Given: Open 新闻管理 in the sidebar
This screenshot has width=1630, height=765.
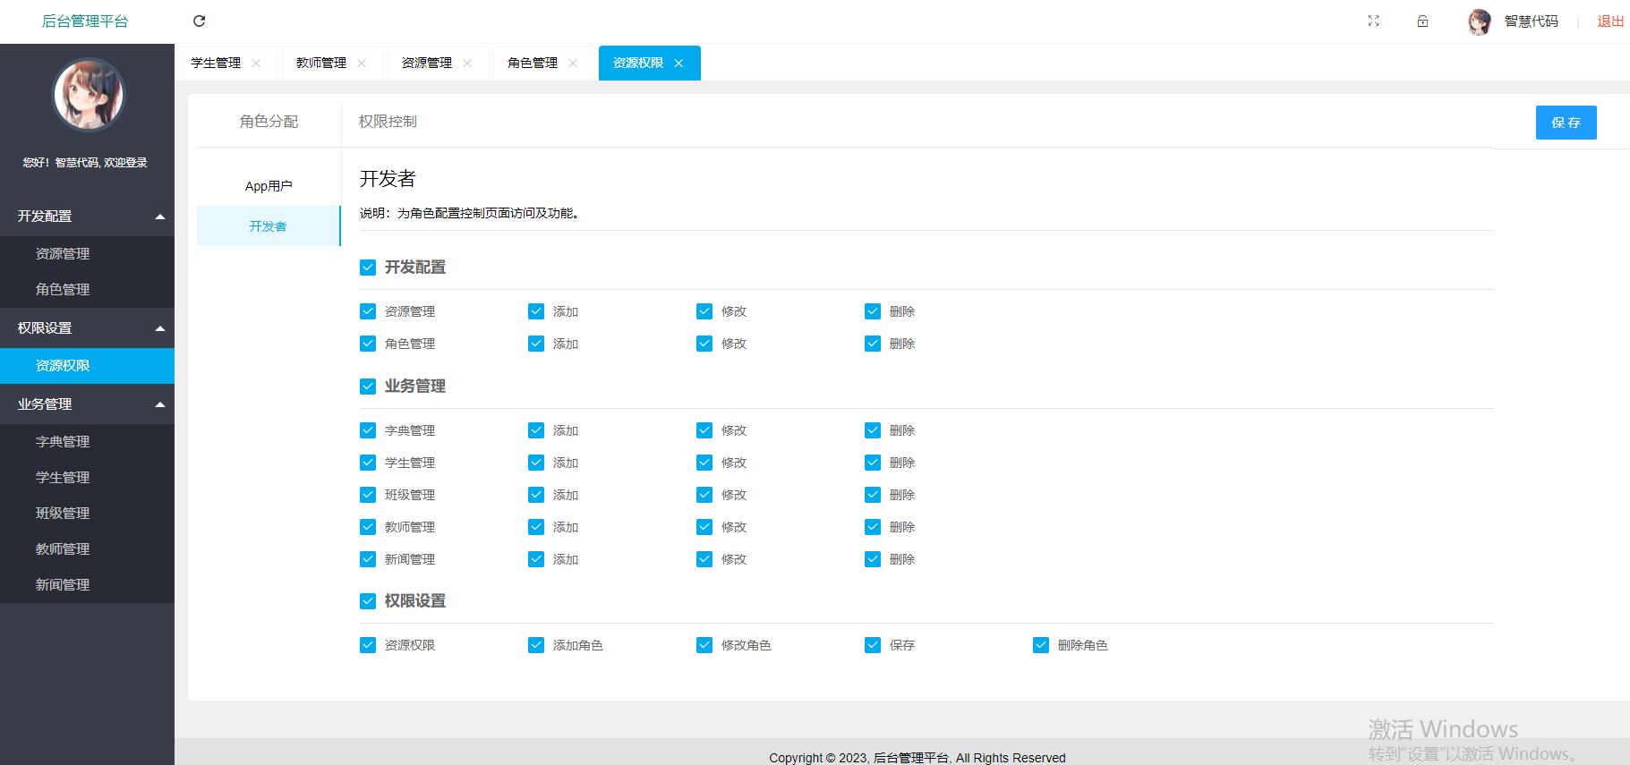Looking at the screenshot, I should [x=63, y=585].
